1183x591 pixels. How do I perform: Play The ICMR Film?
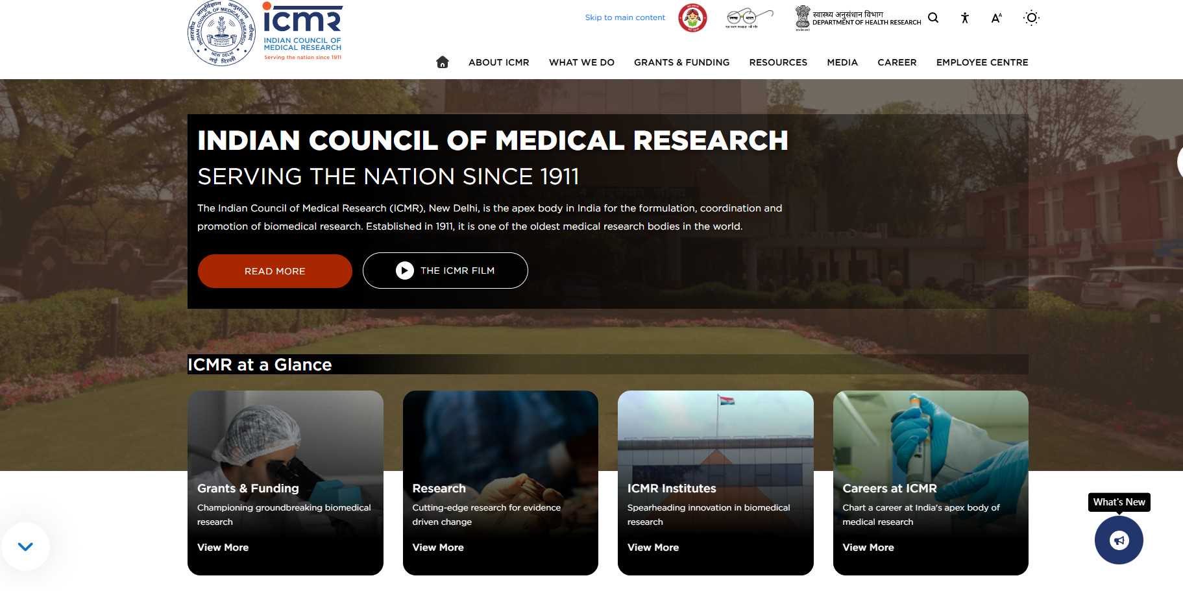[x=445, y=271]
